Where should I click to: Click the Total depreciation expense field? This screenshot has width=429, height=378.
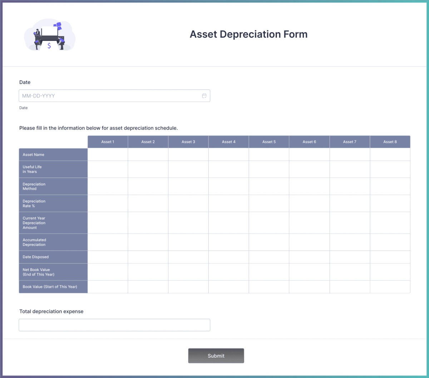click(x=114, y=325)
